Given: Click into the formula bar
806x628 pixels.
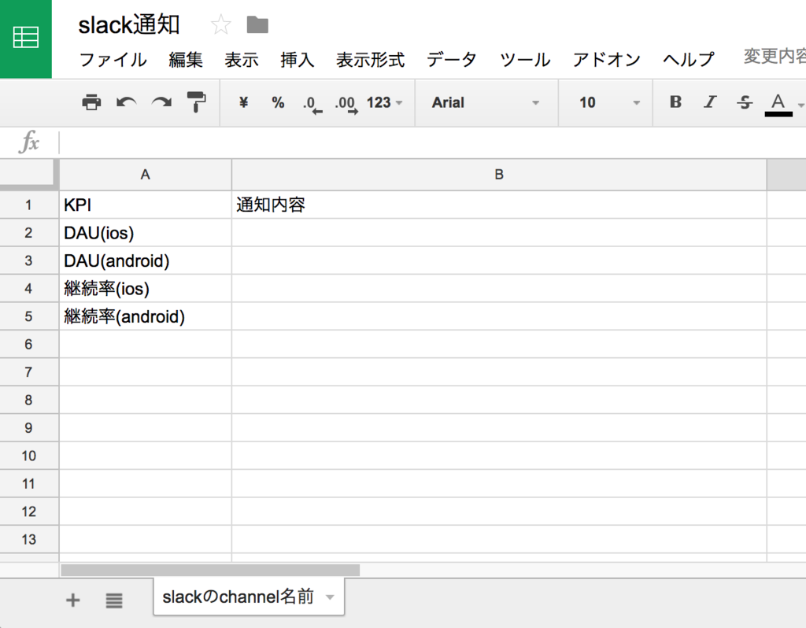Looking at the screenshot, I should tap(432, 142).
